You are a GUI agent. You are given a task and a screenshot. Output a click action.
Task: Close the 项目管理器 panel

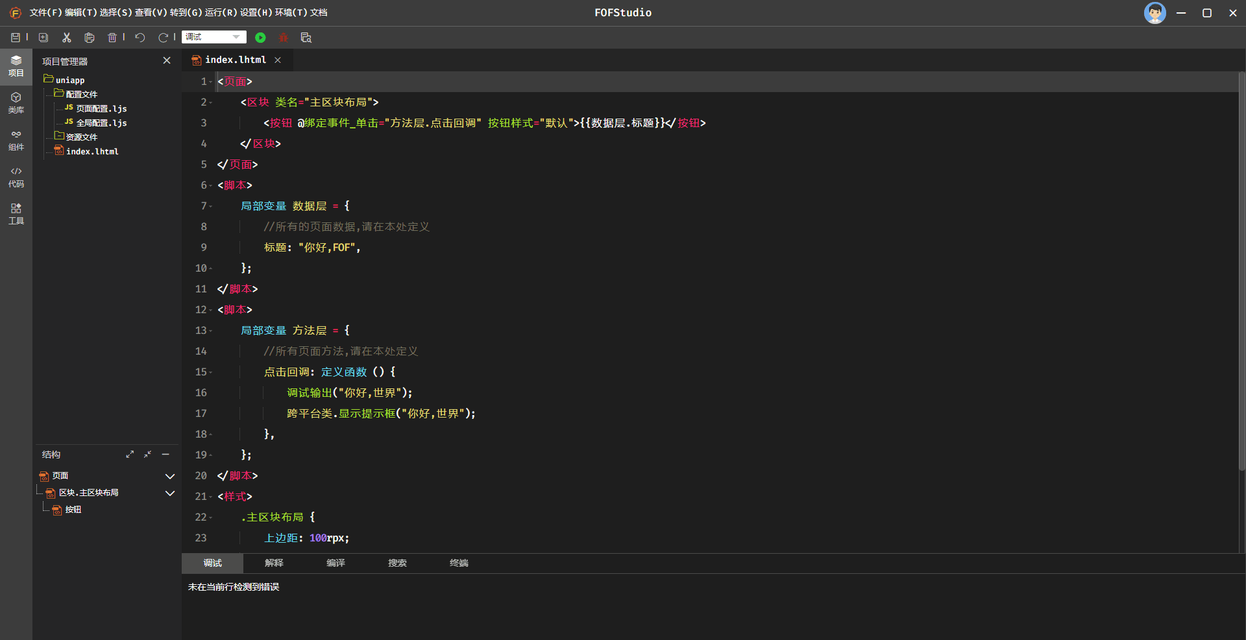pos(167,60)
